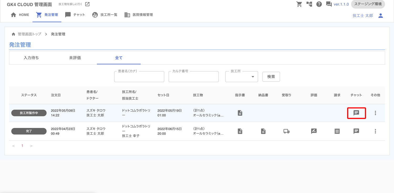Screen dimensions: 394x193
Task: Expand the 技工所 dropdown filter
Action: pos(242,77)
